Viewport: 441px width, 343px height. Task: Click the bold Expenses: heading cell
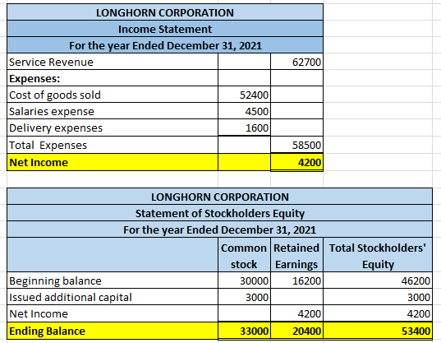pos(113,78)
